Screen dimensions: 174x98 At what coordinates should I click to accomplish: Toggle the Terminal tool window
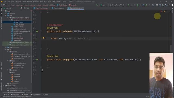pyautogui.click(x=25, y=94)
